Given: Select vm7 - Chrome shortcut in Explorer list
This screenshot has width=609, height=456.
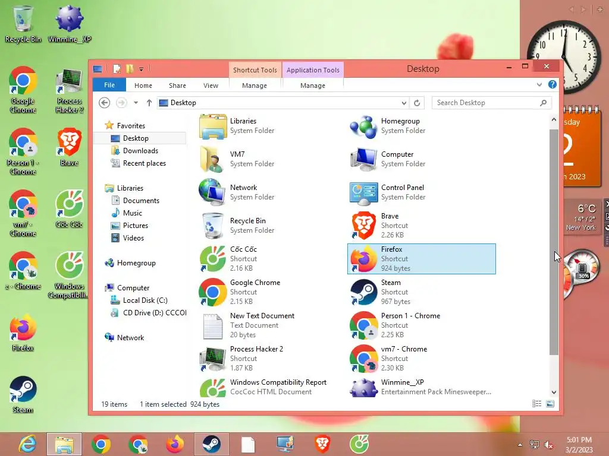Looking at the screenshot, I should click(422, 359).
